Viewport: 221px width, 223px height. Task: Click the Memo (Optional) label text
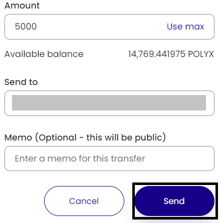(x=85, y=137)
